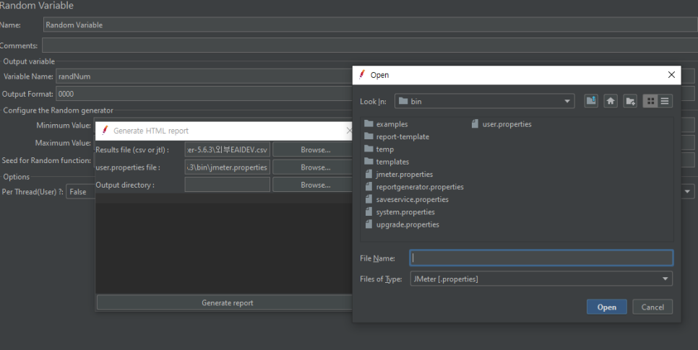Click the Output Format field 0000
The image size is (698, 350).
click(204, 94)
